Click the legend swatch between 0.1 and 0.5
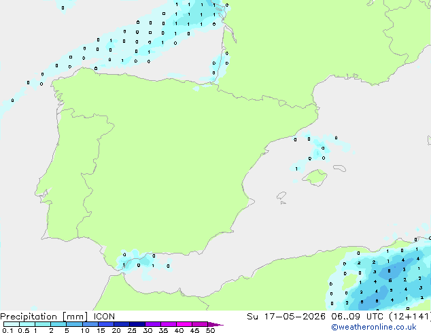This screenshot has height=333, width=431. point(12,324)
